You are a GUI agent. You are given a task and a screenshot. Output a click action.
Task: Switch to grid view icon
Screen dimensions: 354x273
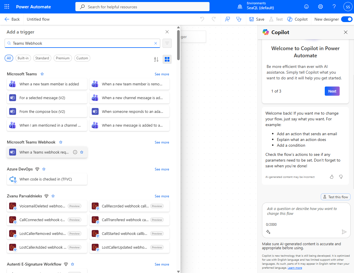(x=167, y=59)
